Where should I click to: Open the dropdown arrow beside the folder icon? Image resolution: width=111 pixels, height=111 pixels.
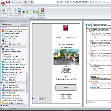coord(11,2)
